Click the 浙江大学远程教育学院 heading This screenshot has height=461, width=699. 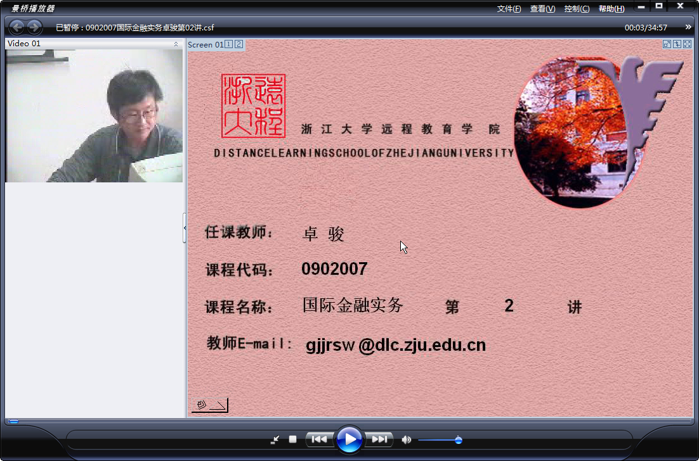(x=401, y=129)
